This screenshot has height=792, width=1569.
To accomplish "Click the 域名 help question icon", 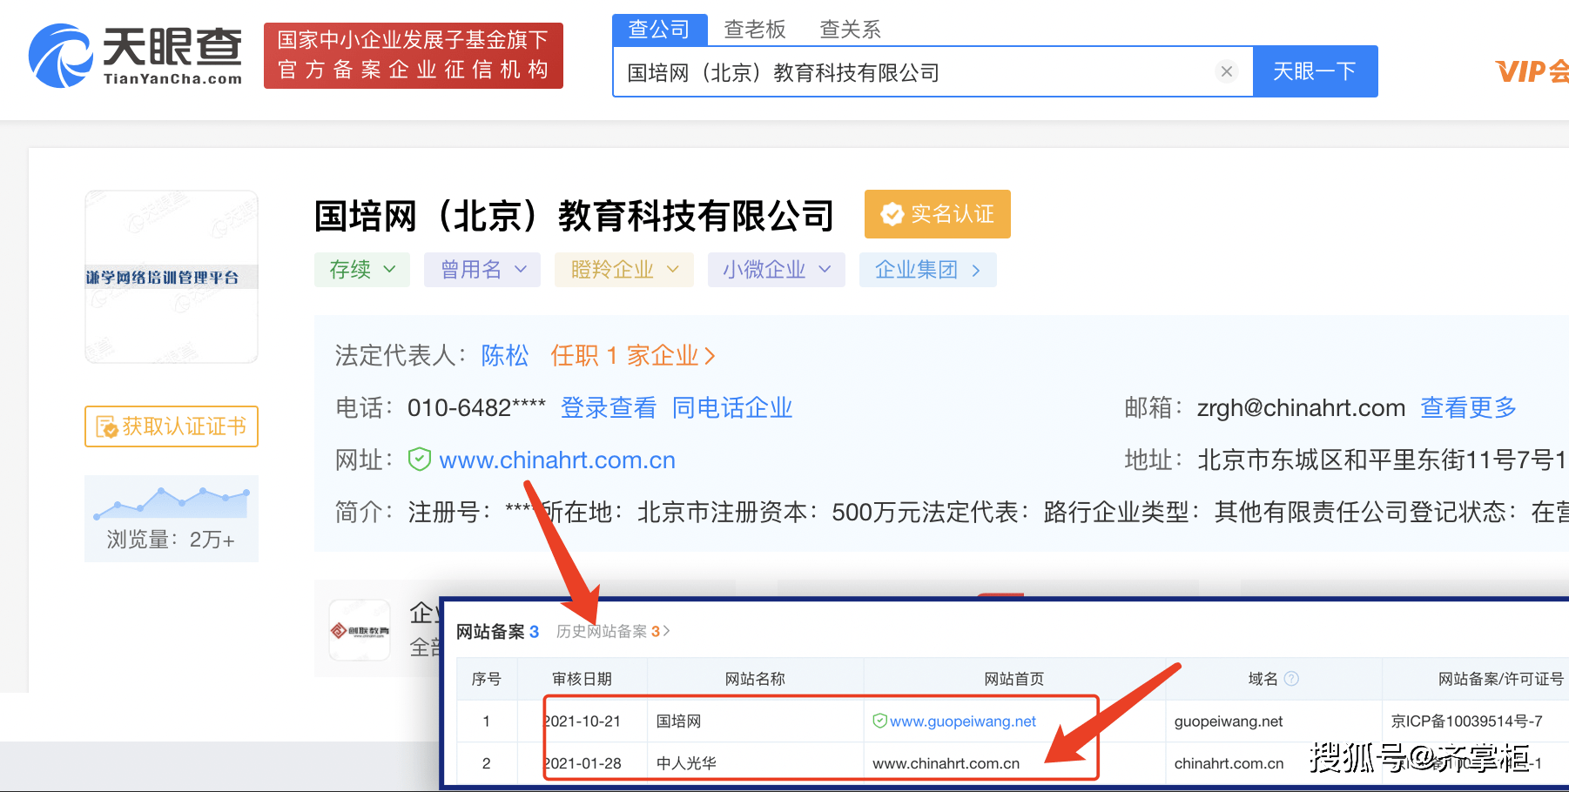I will 1291,678.
